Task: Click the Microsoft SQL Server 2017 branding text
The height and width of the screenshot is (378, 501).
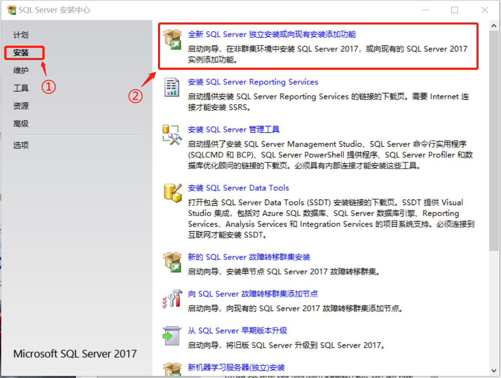Action: (x=75, y=354)
